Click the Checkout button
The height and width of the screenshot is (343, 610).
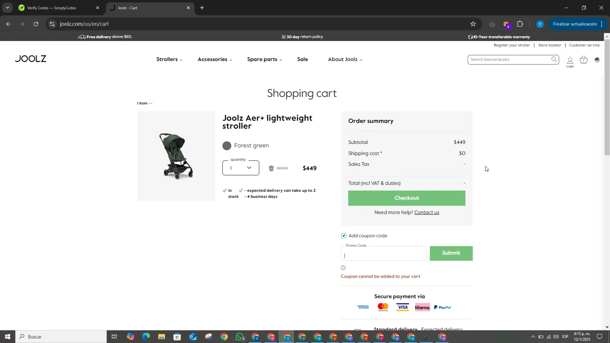[407, 198]
